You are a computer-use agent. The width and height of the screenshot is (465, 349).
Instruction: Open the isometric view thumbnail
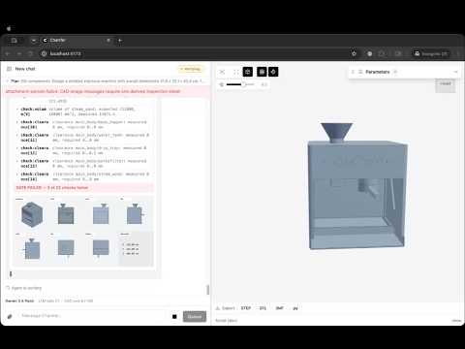point(32,213)
